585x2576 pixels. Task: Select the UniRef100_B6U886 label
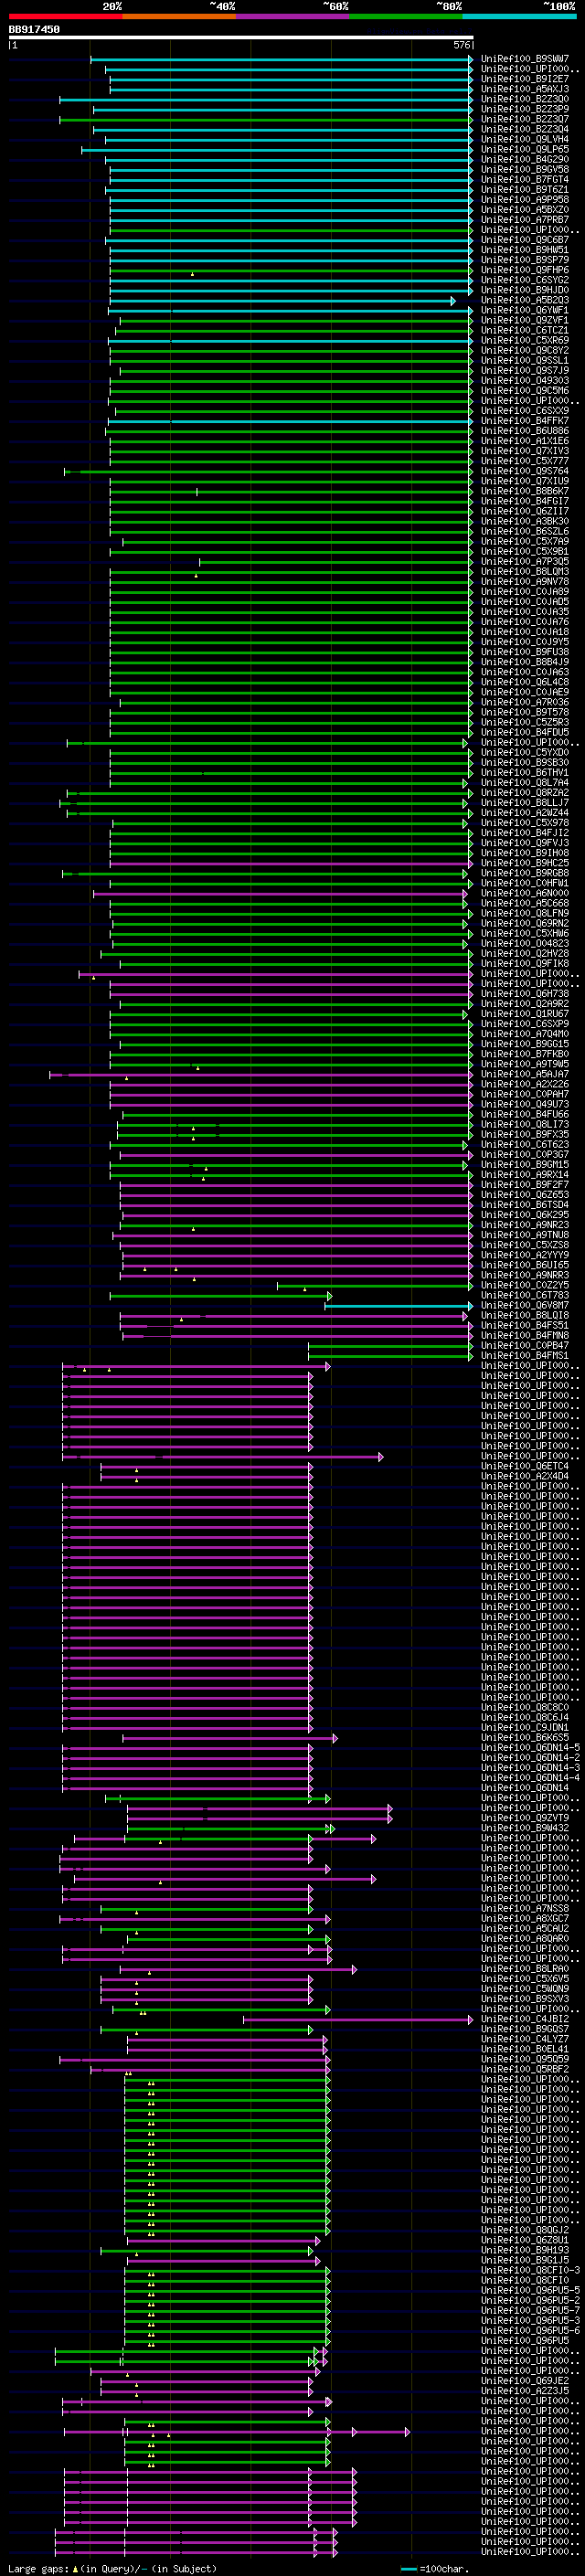pyautogui.click(x=525, y=431)
